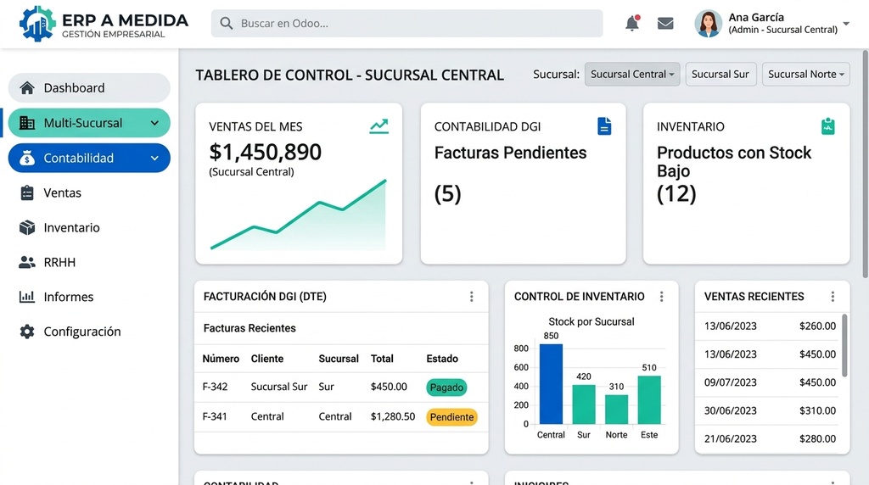This screenshot has width=869, height=485.
Task: Click the Este stock bar
Action: [649, 399]
